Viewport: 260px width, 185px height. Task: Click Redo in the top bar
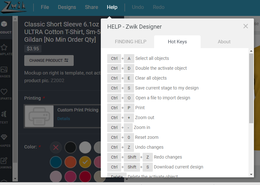pyautogui.click(x=159, y=7)
